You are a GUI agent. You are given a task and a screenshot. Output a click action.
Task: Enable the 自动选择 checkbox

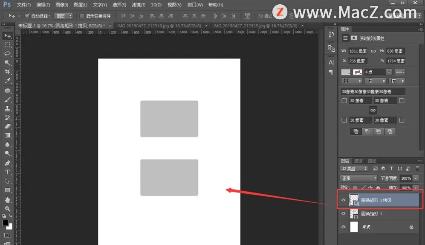[28, 16]
